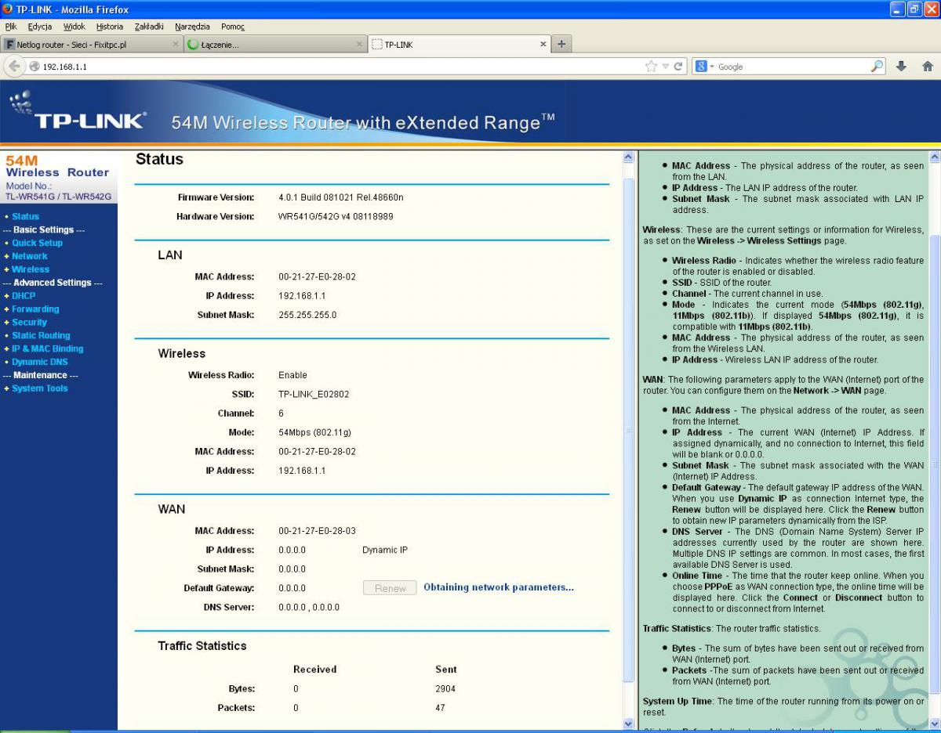The image size is (941, 733).
Task: Click the Wireless Radio value "Enable"
Action: point(292,375)
